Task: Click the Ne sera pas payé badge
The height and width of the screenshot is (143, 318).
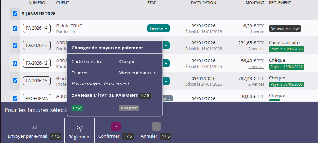Action: 285,28
